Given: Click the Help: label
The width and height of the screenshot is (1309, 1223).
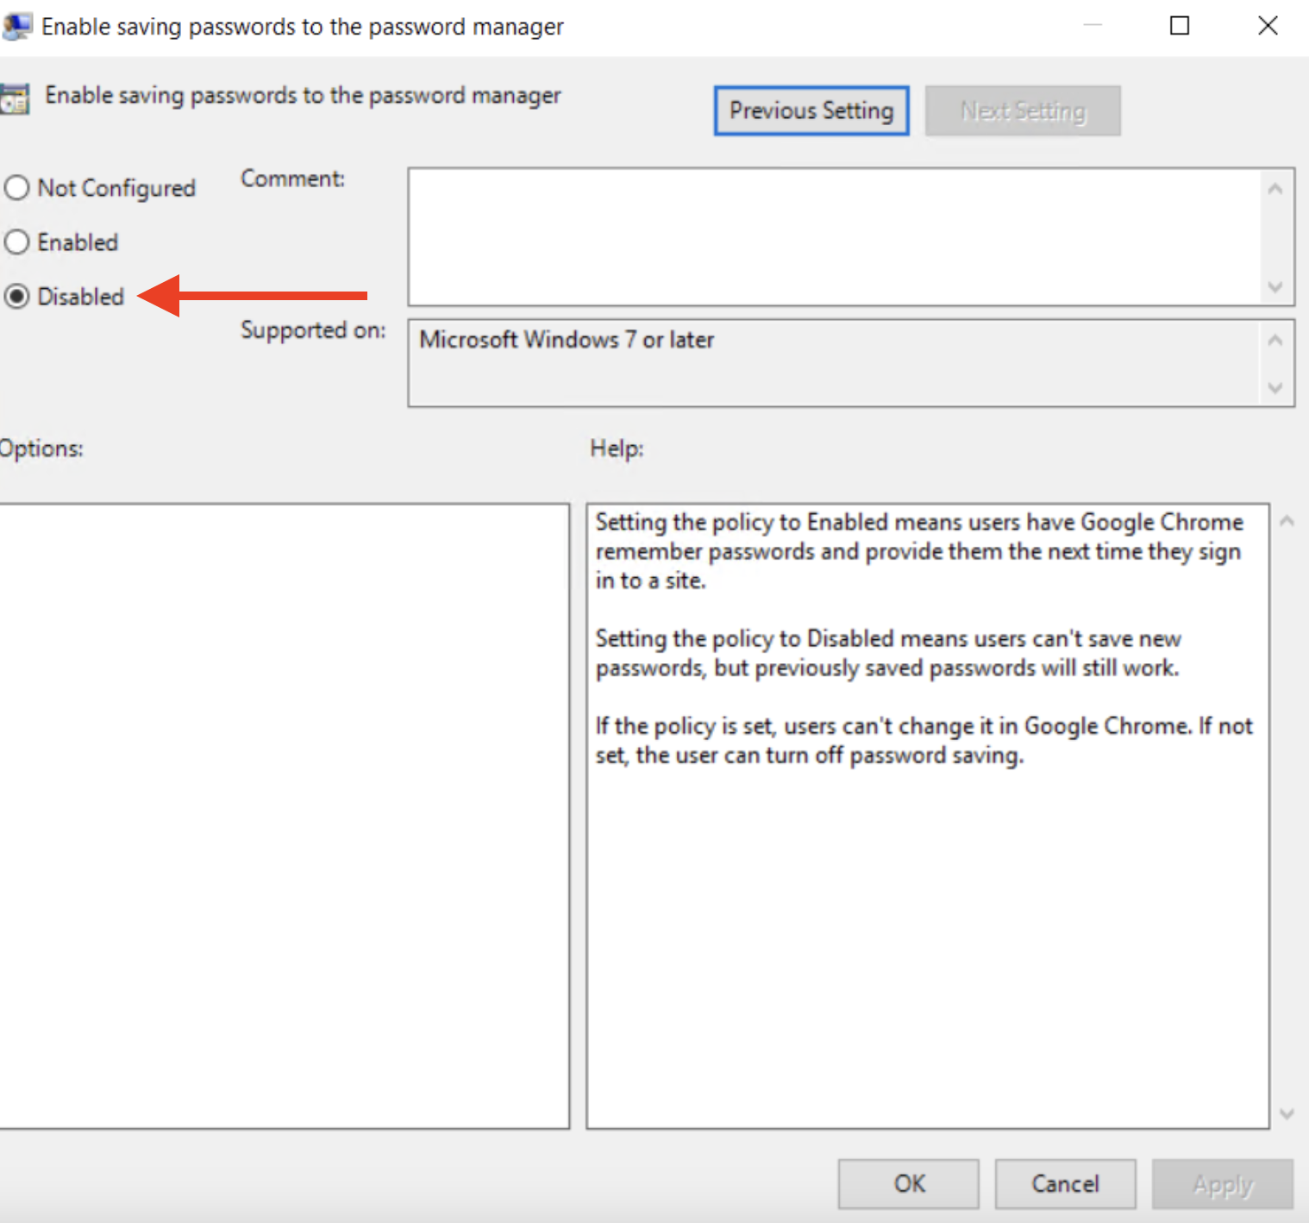Looking at the screenshot, I should tap(617, 448).
